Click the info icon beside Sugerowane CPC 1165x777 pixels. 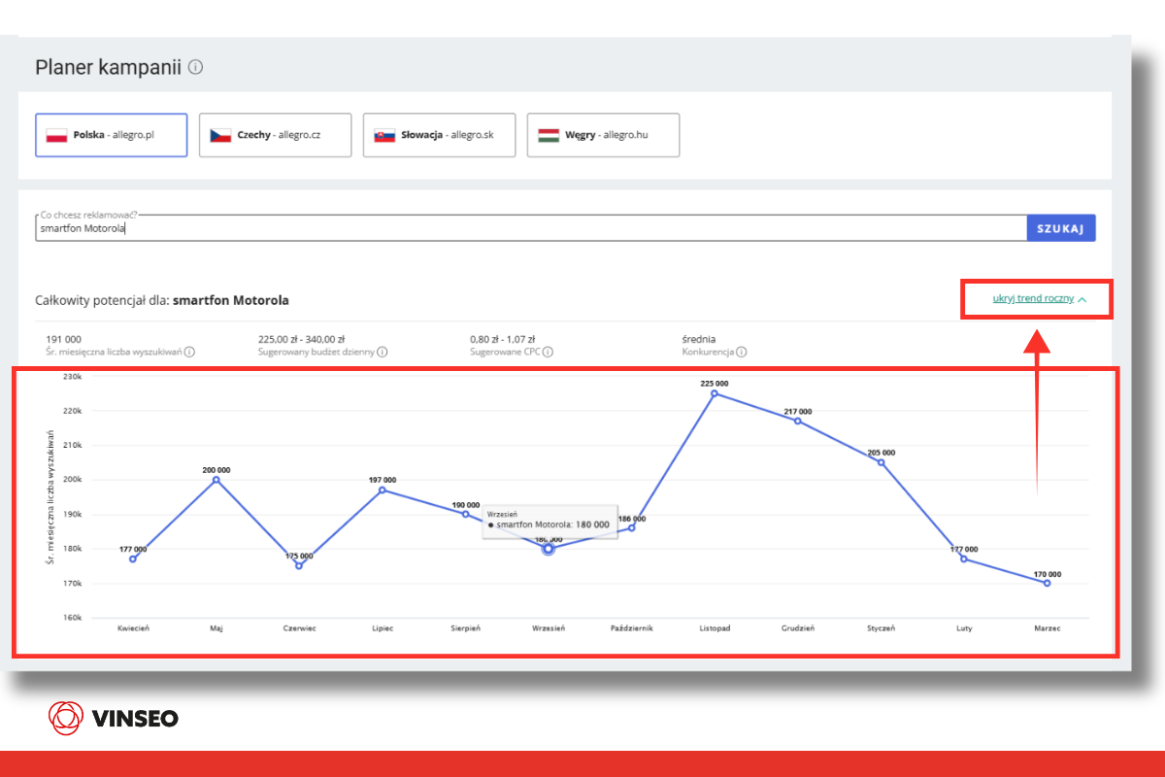click(x=548, y=352)
